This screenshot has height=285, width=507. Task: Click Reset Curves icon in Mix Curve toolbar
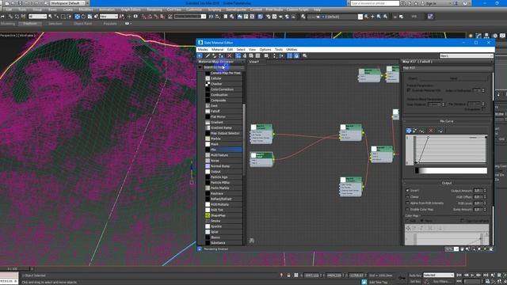click(x=440, y=131)
